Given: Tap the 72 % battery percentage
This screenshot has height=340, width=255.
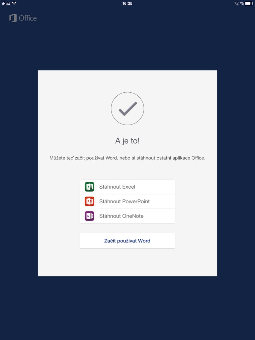Looking at the screenshot, I should pyautogui.click(x=239, y=3).
